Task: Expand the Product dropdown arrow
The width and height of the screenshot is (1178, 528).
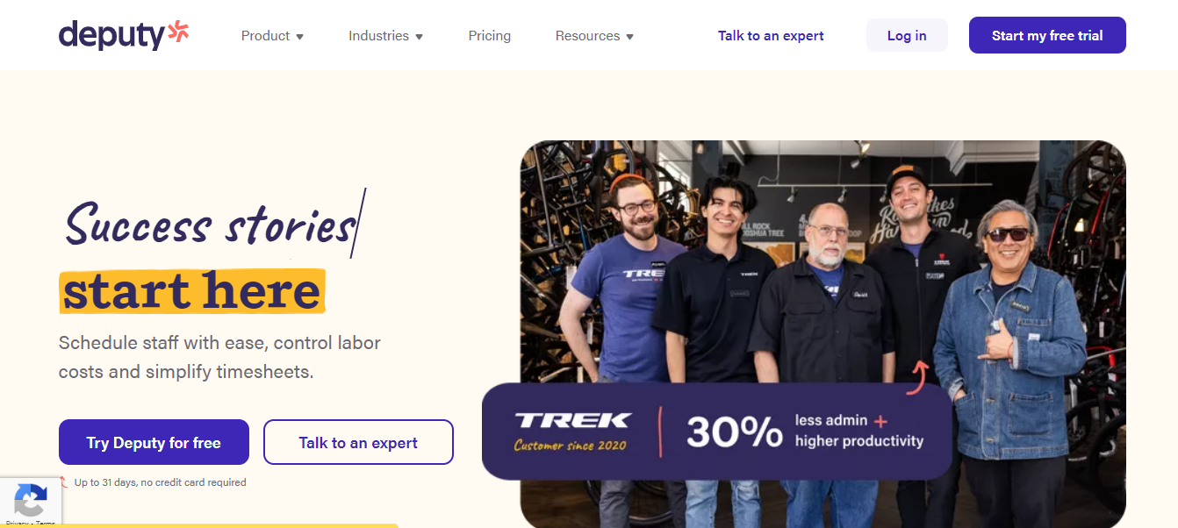Action: click(x=299, y=37)
